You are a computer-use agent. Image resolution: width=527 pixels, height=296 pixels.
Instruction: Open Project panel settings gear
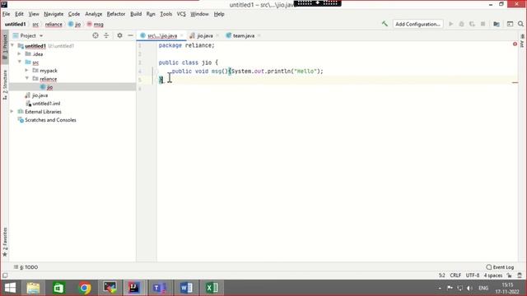pyautogui.click(x=119, y=35)
